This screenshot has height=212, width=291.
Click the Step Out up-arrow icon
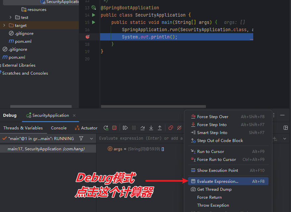pyautogui.click(x=160, y=128)
